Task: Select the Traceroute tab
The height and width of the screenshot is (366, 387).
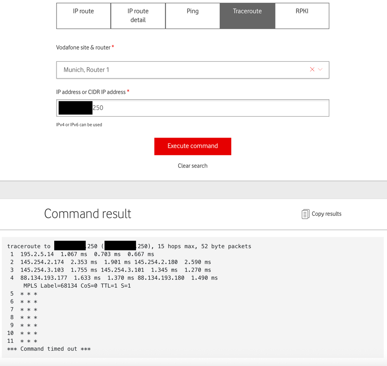Action: click(x=247, y=16)
